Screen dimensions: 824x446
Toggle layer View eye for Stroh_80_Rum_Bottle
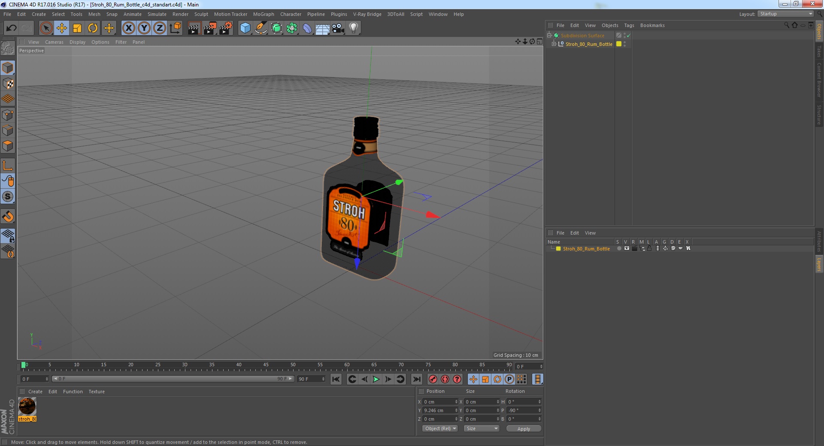click(x=627, y=248)
